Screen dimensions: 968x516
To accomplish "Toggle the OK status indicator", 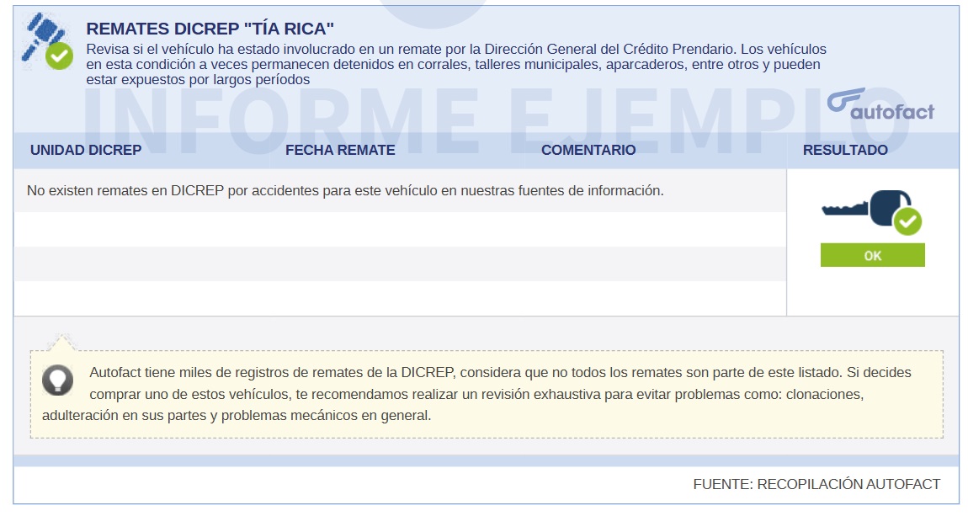I will coord(872,254).
